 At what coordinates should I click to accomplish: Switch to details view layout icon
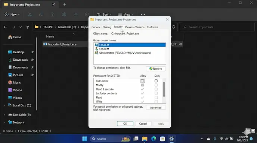(x=248, y=131)
